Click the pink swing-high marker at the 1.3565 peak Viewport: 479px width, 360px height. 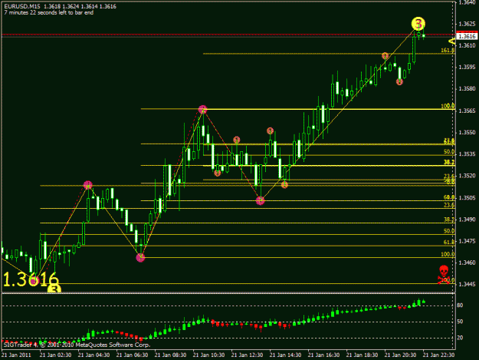coord(202,110)
